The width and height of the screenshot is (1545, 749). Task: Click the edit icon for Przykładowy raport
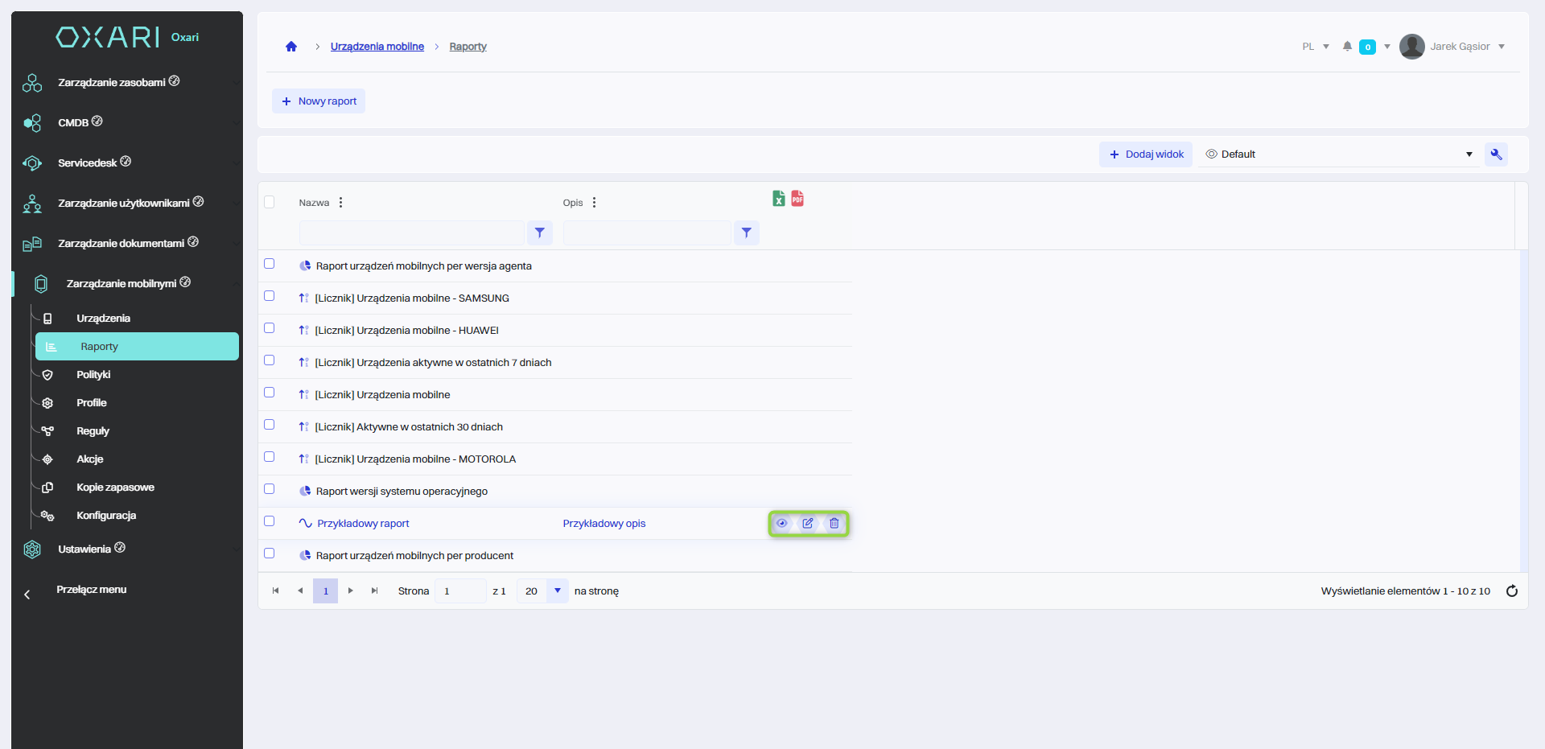coord(808,523)
